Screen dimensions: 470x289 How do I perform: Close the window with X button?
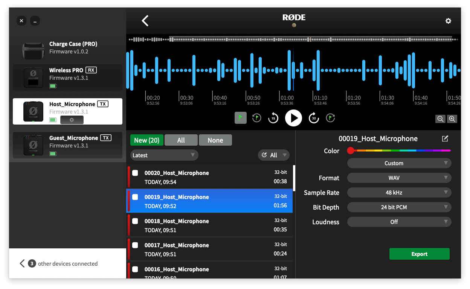click(21, 21)
